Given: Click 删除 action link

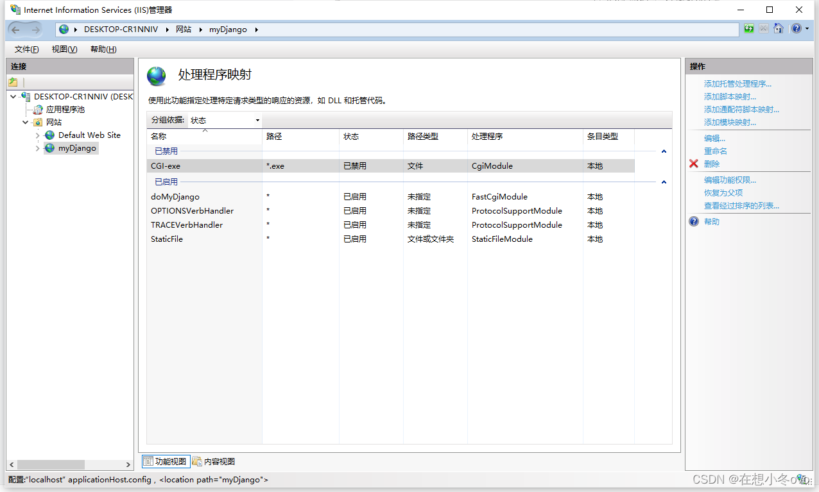Looking at the screenshot, I should 712,164.
